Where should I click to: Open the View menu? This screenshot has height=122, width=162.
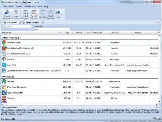(11, 6)
